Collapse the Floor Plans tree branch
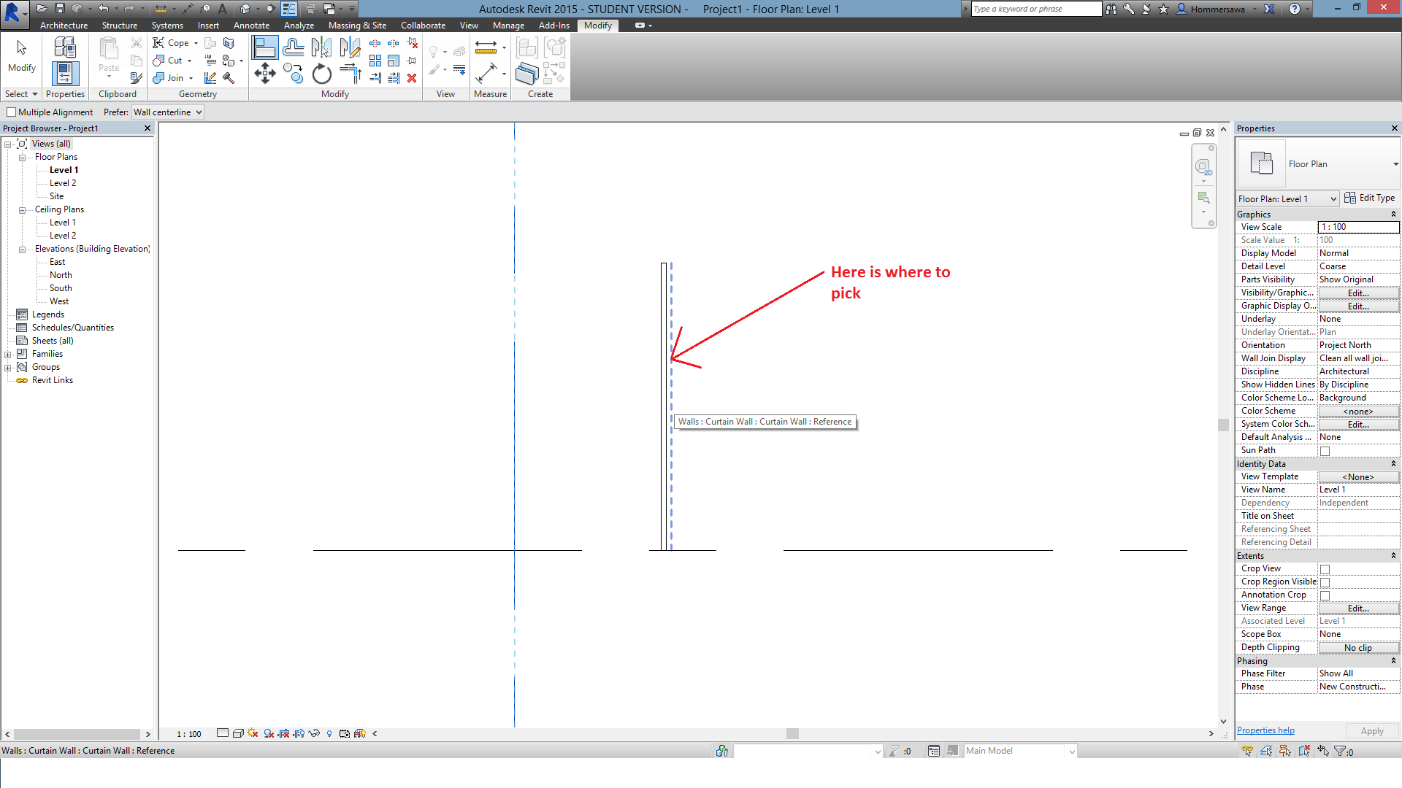1402x788 pixels. tap(22, 156)
